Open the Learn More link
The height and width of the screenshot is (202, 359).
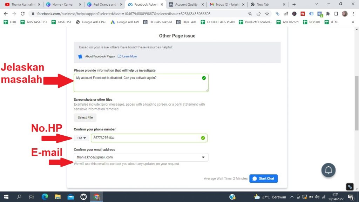pyautogui.click(x=129, y=56)
